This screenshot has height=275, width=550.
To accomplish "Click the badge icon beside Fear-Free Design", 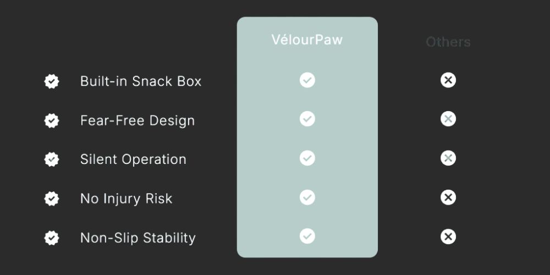I will (52, 120).
